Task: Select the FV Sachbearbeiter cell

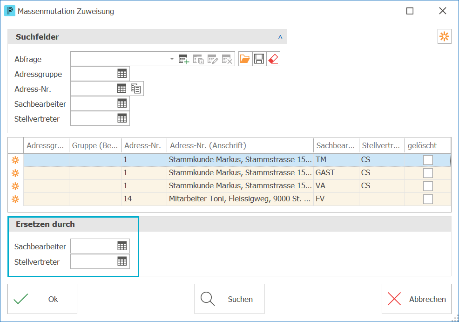Action: 336,199
